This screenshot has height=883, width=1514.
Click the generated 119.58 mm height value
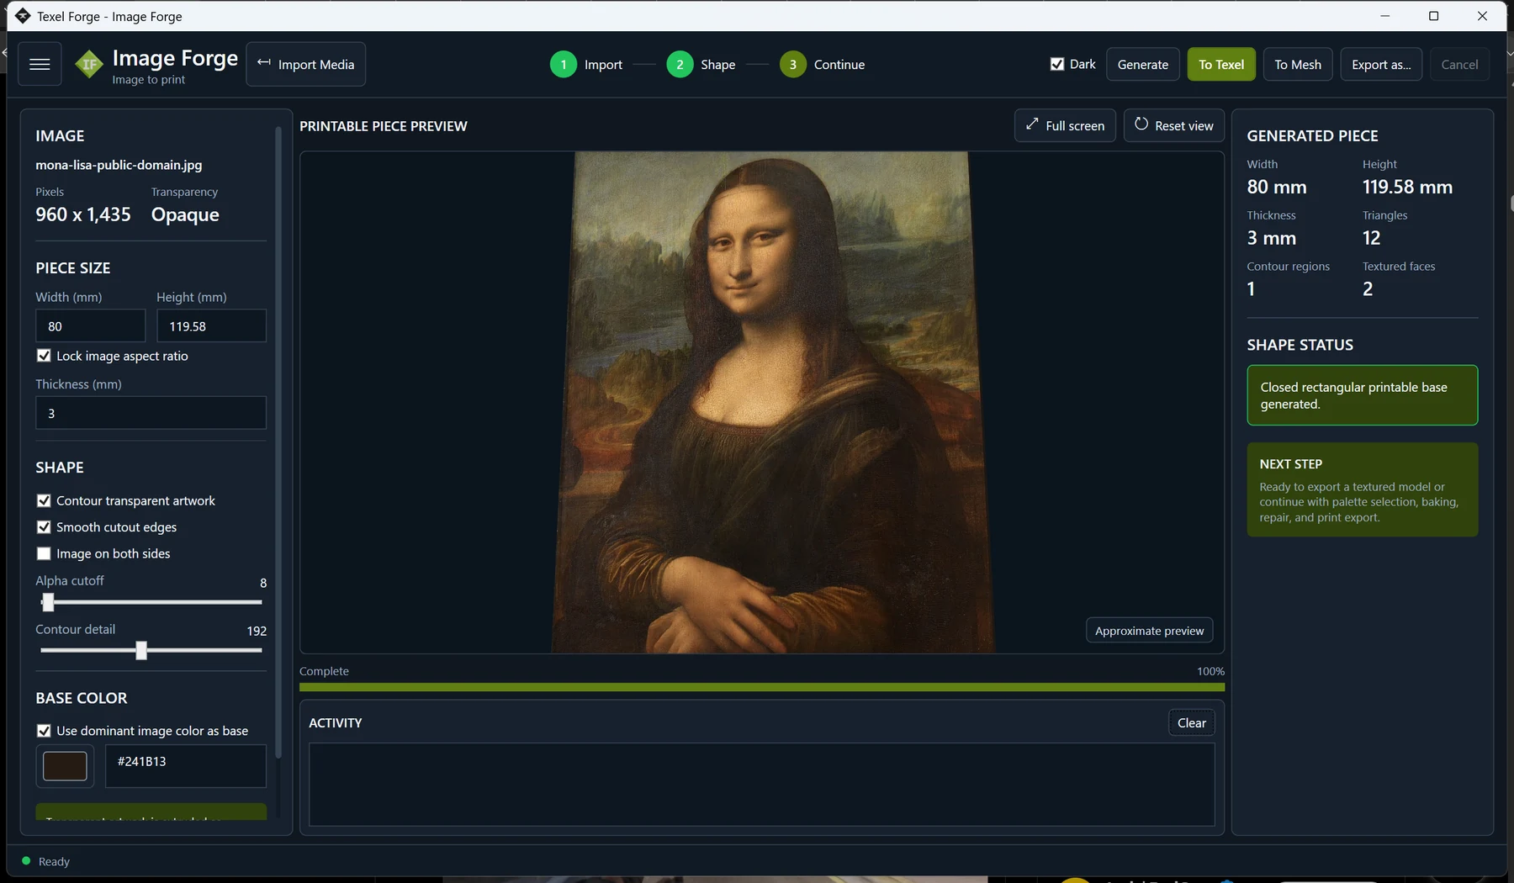pyautogui.click(x=1407, y=187)
